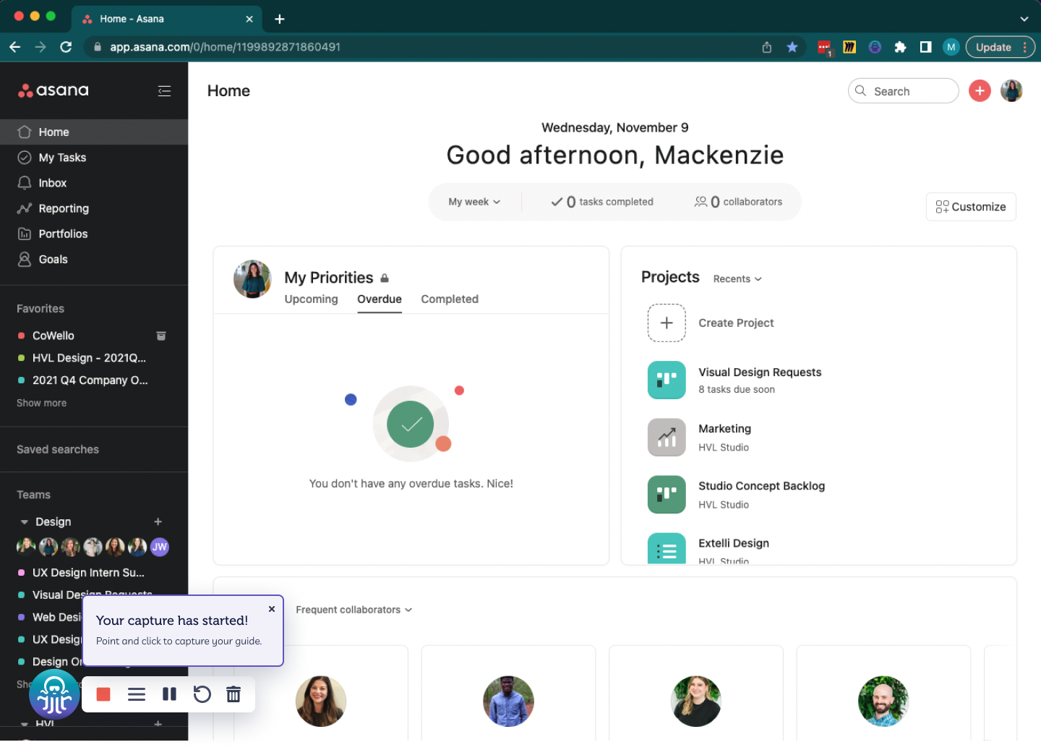
Task: Open the Chrome Update menu
Action: point(1001,47)
